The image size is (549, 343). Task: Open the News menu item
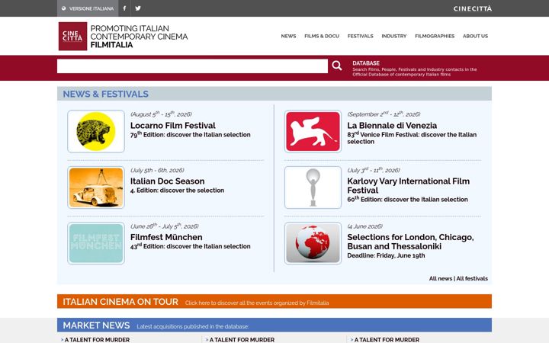click(288, 36)
